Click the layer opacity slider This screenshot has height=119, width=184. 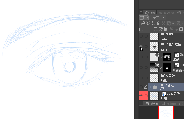(176, 18)
